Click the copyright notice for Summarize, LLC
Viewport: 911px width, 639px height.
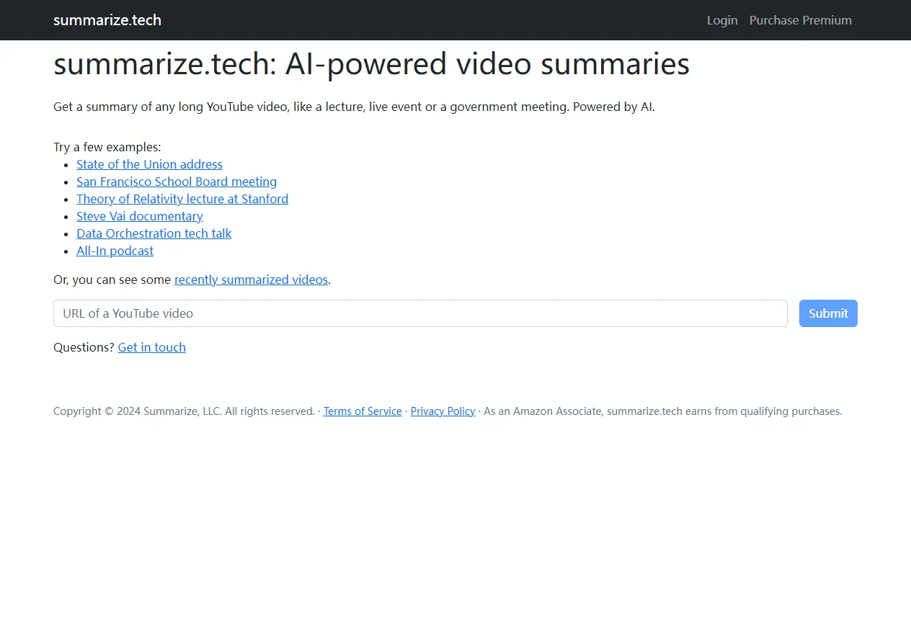(x=184, y=411)
